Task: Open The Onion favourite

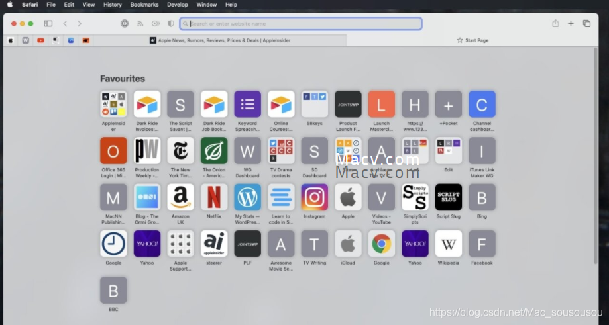Action: tap(214, 150)
